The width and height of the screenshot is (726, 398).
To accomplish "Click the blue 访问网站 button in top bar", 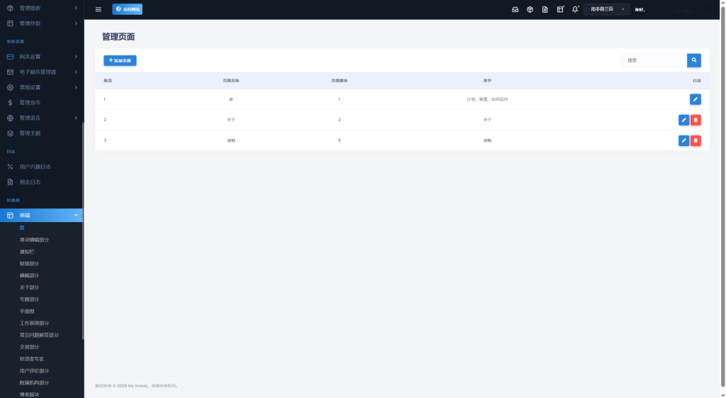I will pyautogui.click(x=128, y=9).
